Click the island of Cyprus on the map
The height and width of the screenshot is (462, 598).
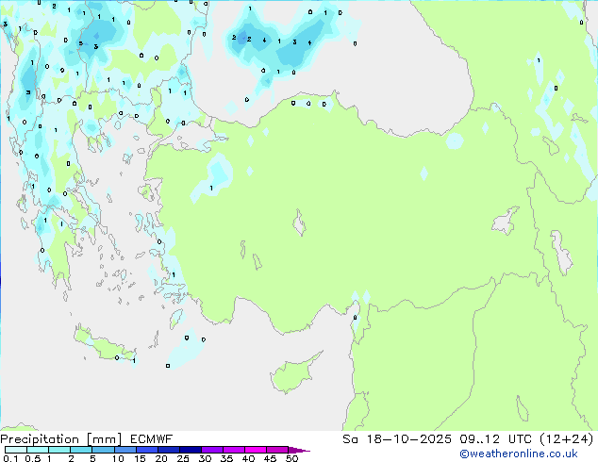coord(293,374)
